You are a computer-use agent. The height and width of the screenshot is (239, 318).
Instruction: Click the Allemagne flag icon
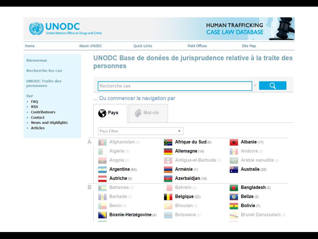(168, 151)
